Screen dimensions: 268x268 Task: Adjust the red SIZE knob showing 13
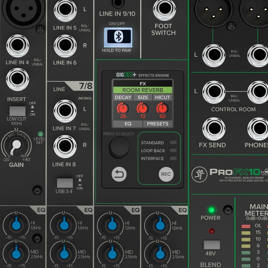[x=142, y=108]
